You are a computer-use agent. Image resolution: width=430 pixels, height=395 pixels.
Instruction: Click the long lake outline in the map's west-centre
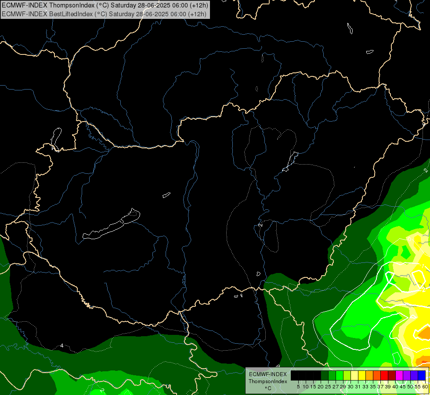coord(111,224)
